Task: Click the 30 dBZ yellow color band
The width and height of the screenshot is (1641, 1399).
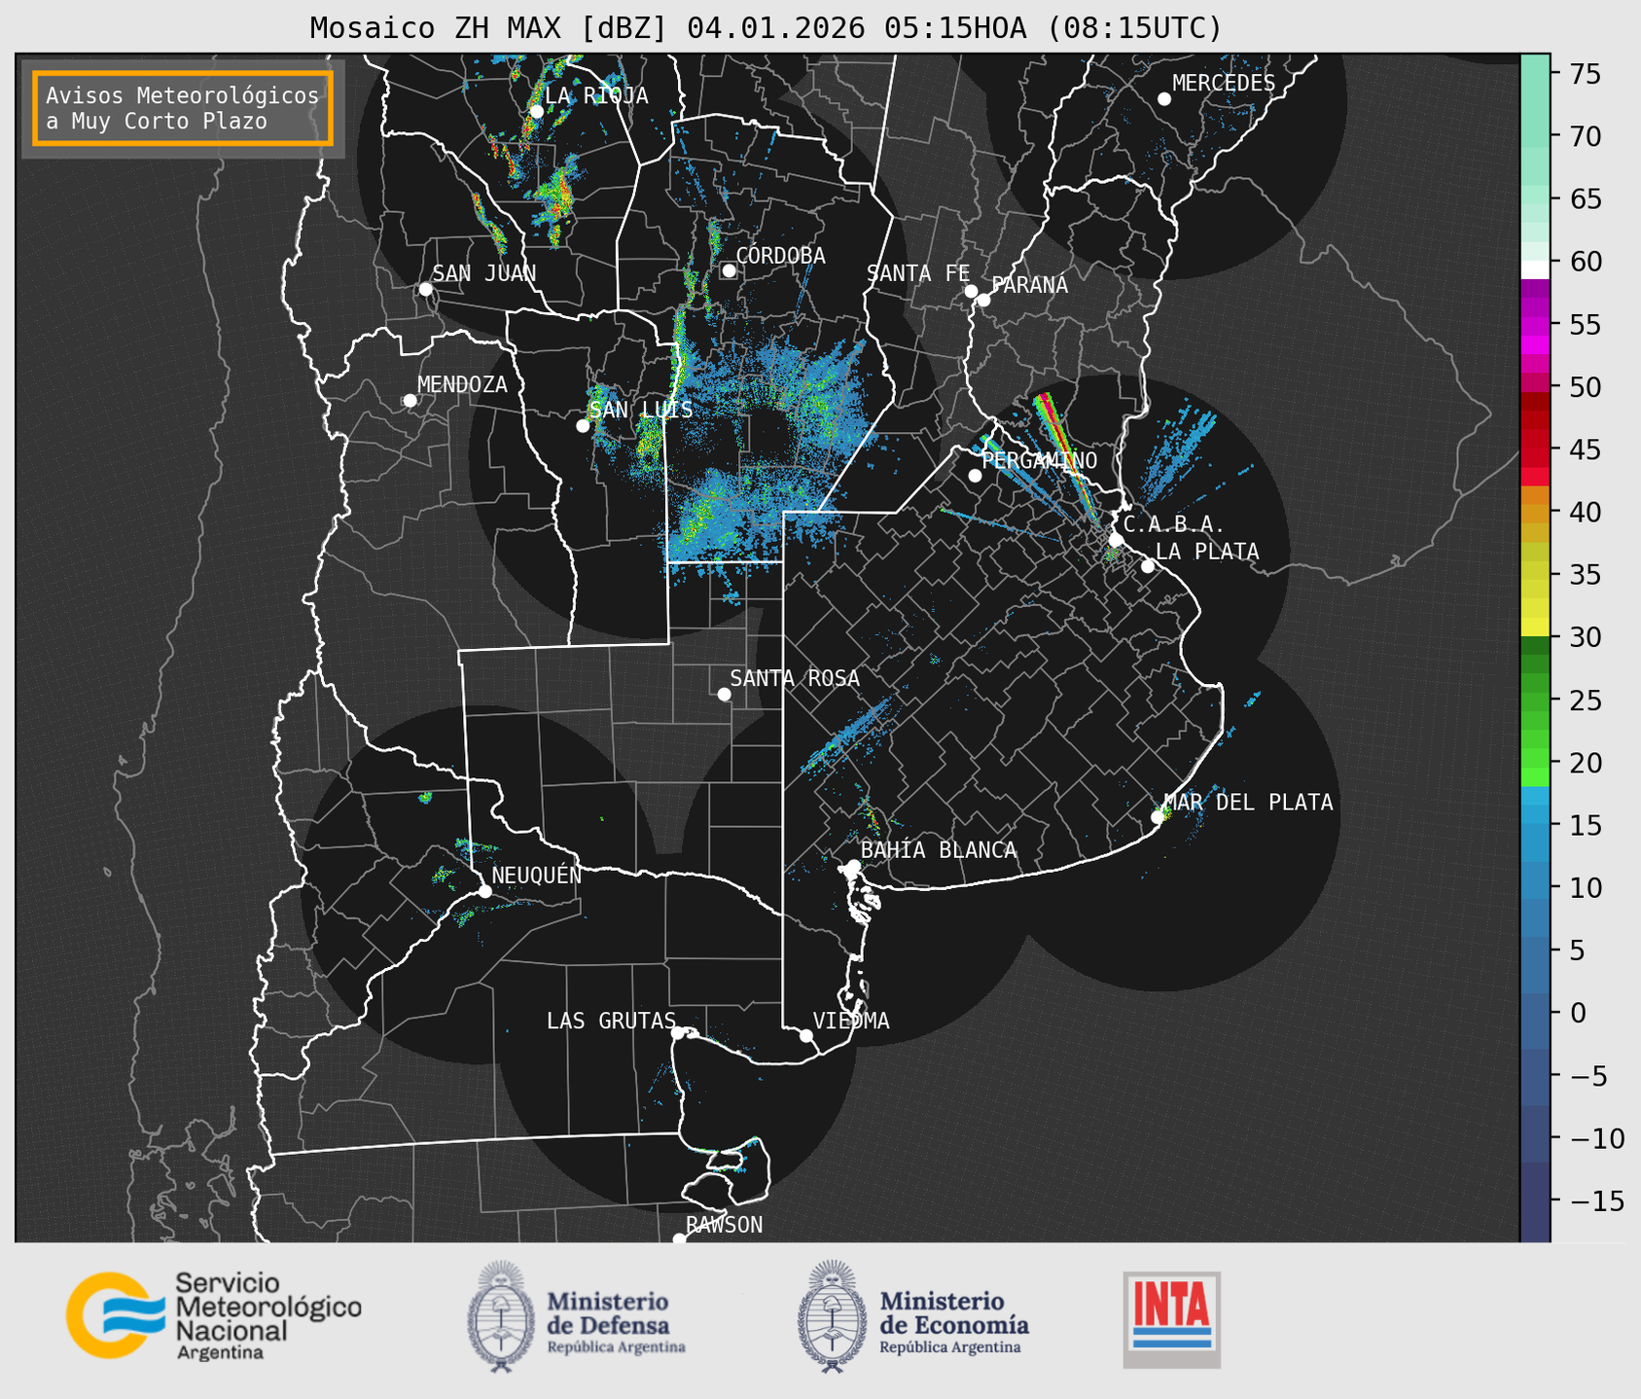Action: pos(1535,628)
